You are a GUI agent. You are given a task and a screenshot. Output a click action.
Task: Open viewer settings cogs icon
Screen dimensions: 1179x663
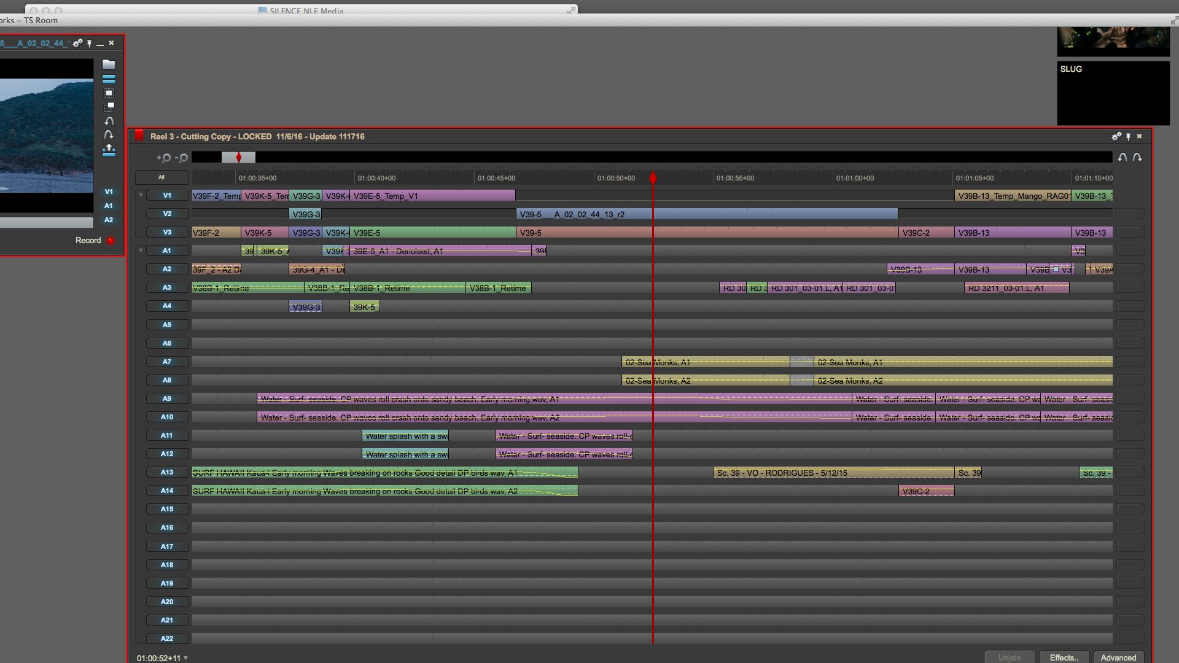coord(77,43)
